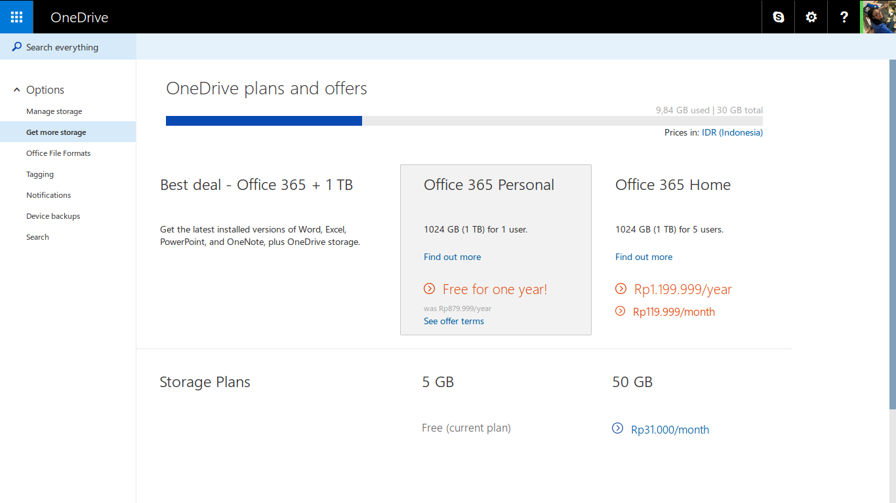Select Get more storage option

pyautogui.click(x=68, y=132)
